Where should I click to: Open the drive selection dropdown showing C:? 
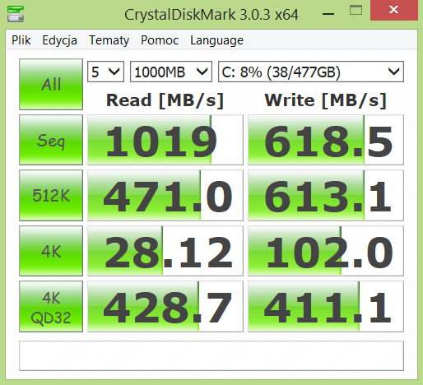[x=311, y=72]
